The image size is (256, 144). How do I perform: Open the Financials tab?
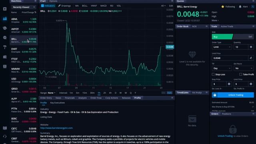(70, 98)
